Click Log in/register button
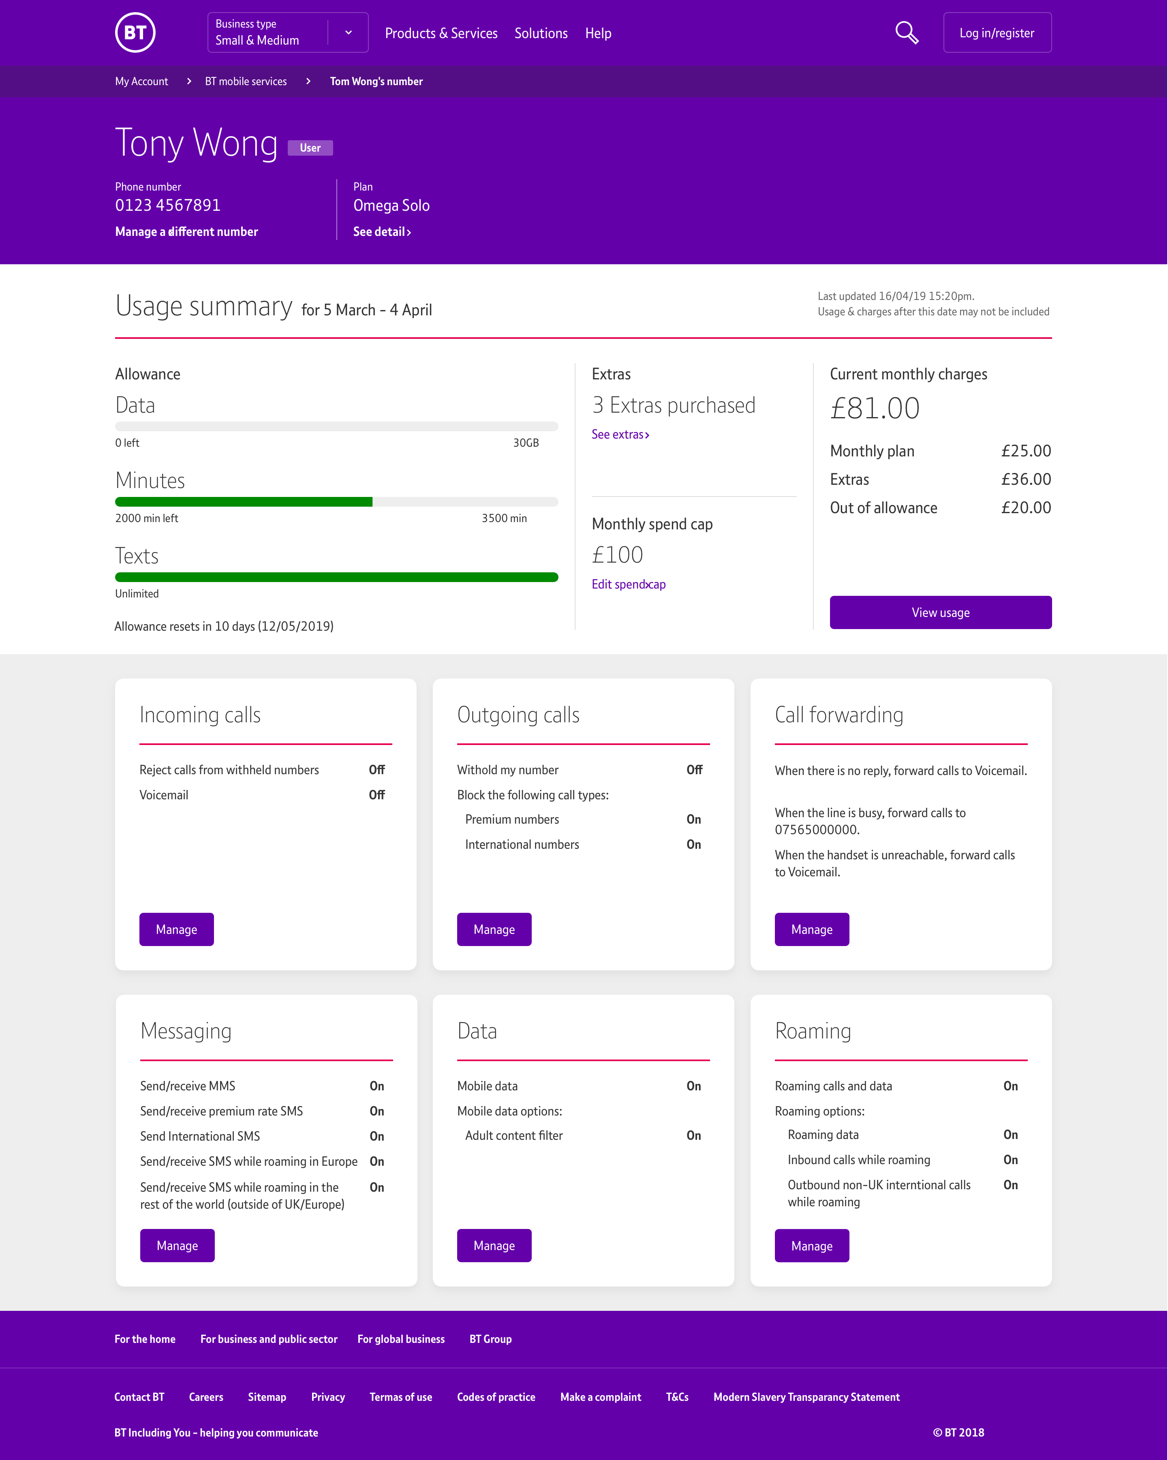Viewport: 1168px width, 1460px height. [997, 32]
